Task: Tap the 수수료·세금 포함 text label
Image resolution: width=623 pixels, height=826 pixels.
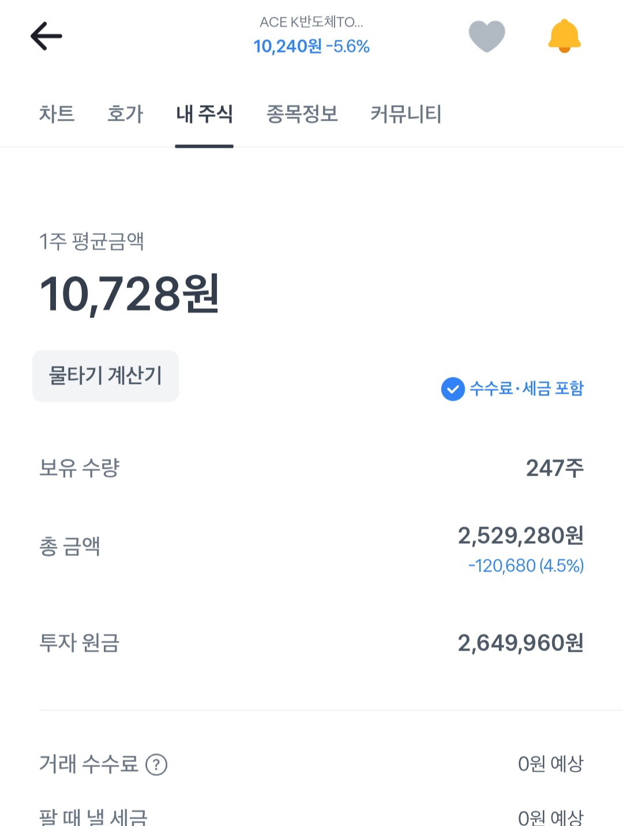Action: coord(527,388)
